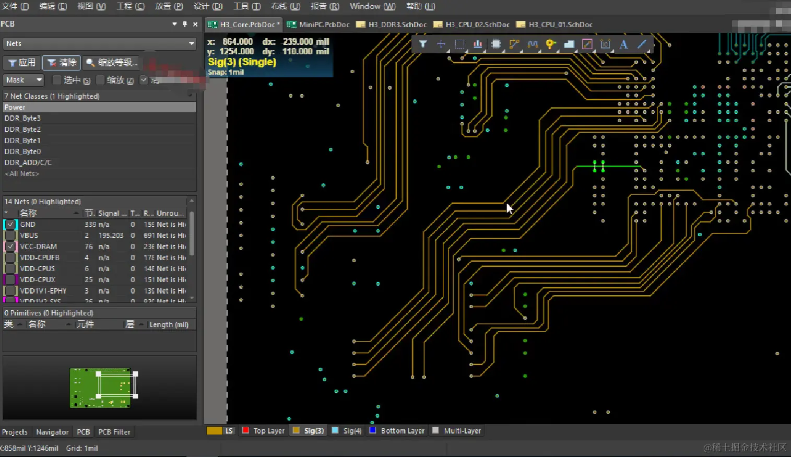Enable the 缩放 (Zoom) checkbox

101,80
